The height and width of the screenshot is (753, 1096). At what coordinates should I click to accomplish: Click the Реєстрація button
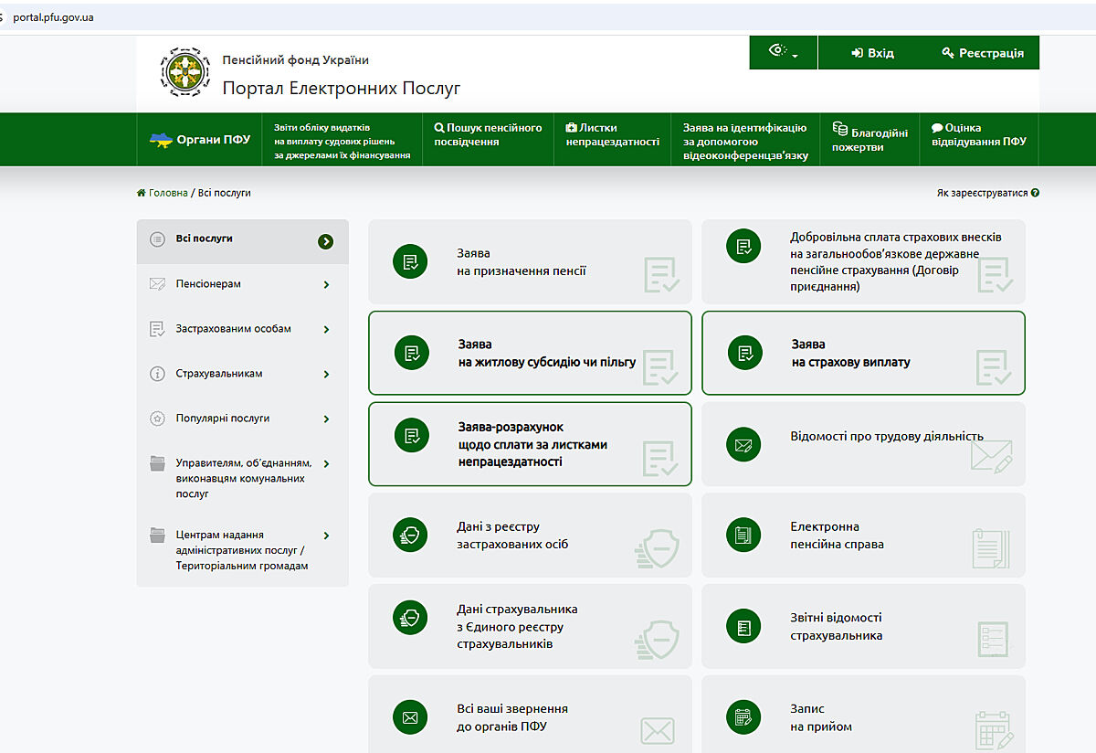click(x=983, y=53)
